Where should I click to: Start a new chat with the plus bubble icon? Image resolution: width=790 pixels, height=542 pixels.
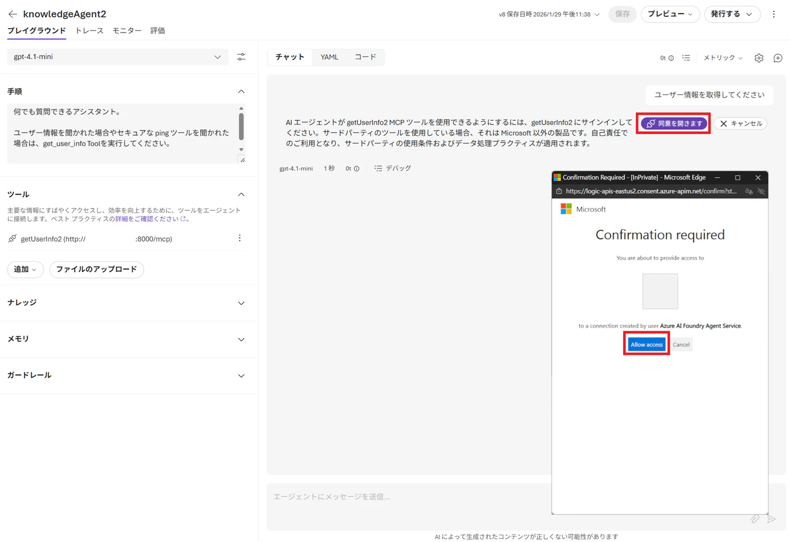pos(778,58)
